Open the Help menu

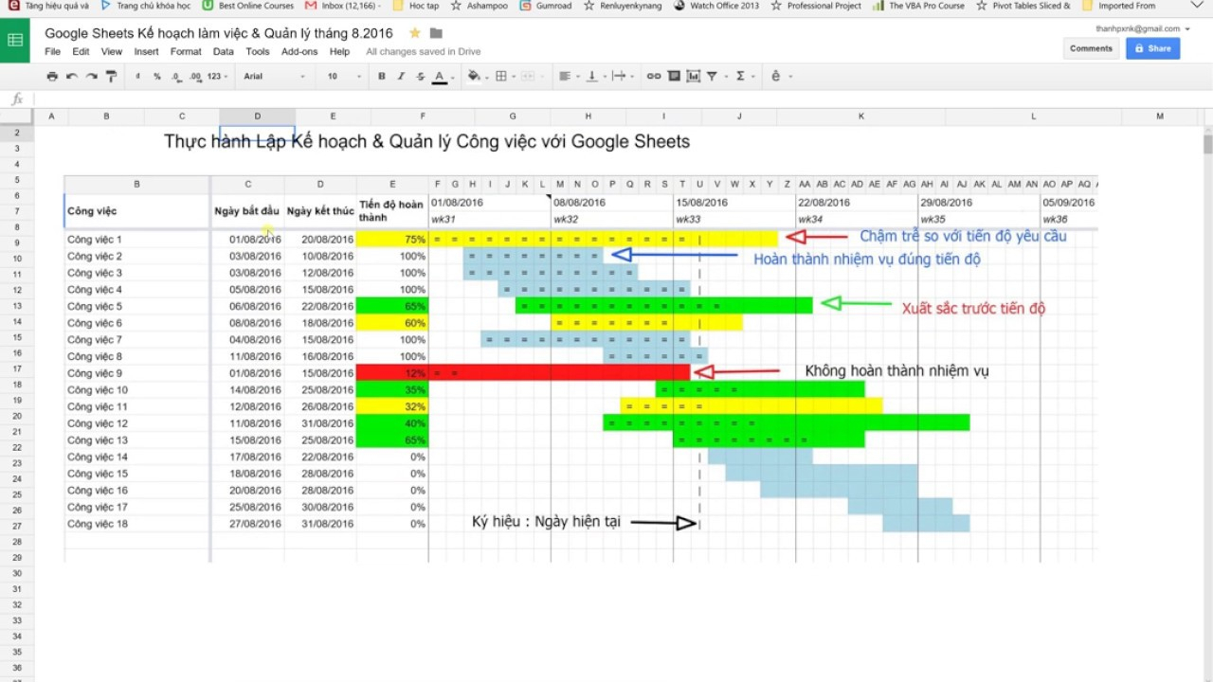(339, 51)
